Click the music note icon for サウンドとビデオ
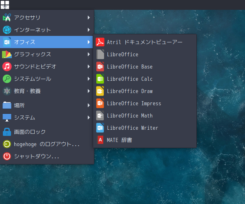Image resolution: width=245 pixels, height=204 pixels. pos(7,67)
